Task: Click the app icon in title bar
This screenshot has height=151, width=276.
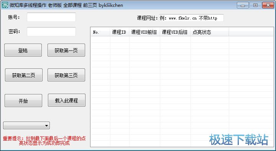Action: pos(5,5)
